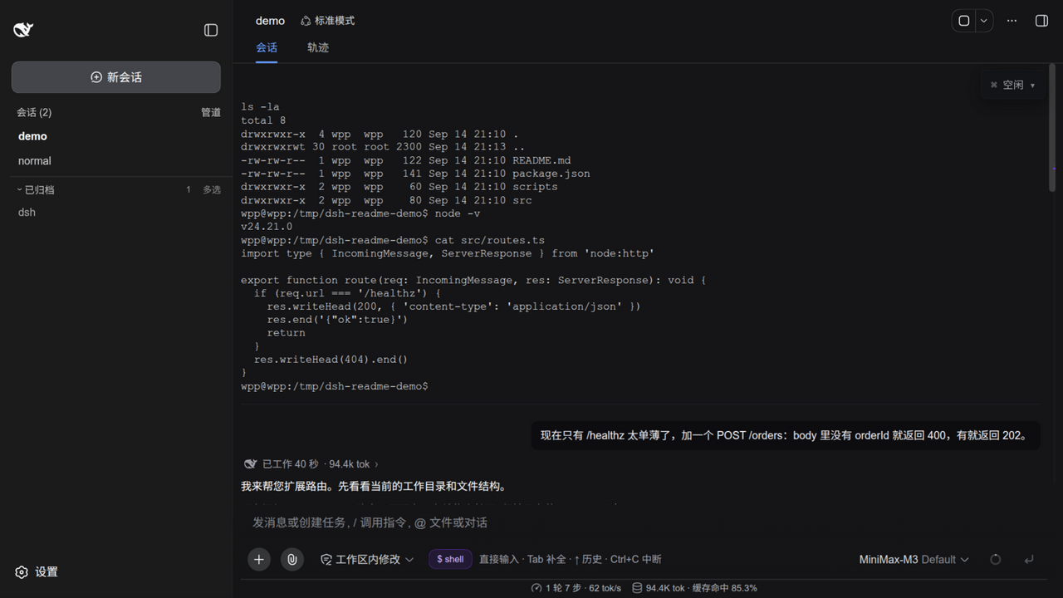Switch to the 轨迹 tab
1063x598 pixels.
tap(318, 47)
